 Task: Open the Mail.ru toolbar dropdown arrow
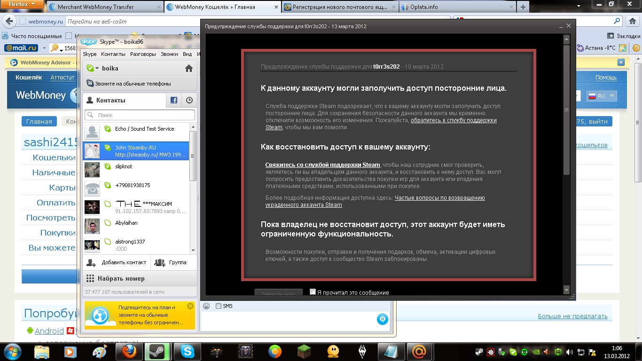(x=44, y=48)
